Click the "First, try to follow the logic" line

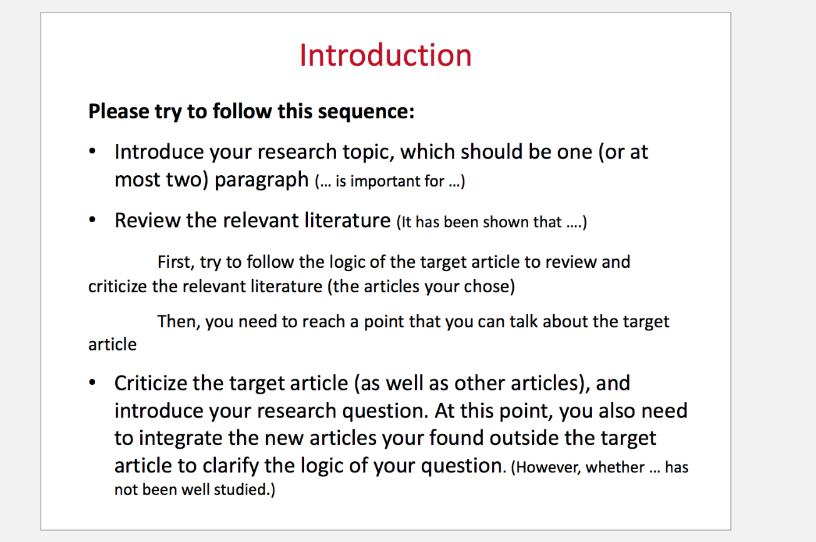point(394,262)
